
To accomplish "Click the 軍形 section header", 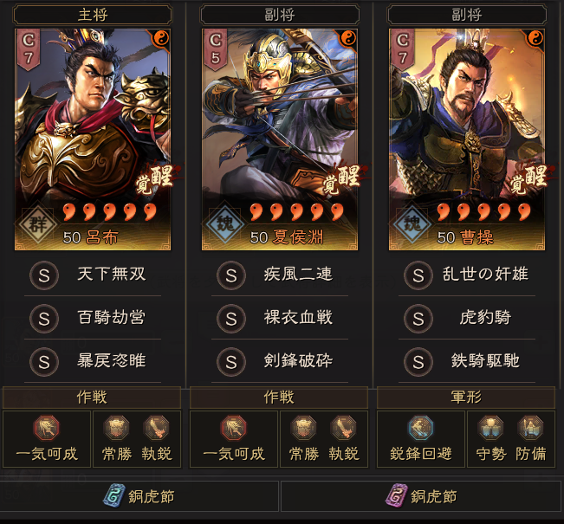I will pyautogui.click(x=466, y=398).
